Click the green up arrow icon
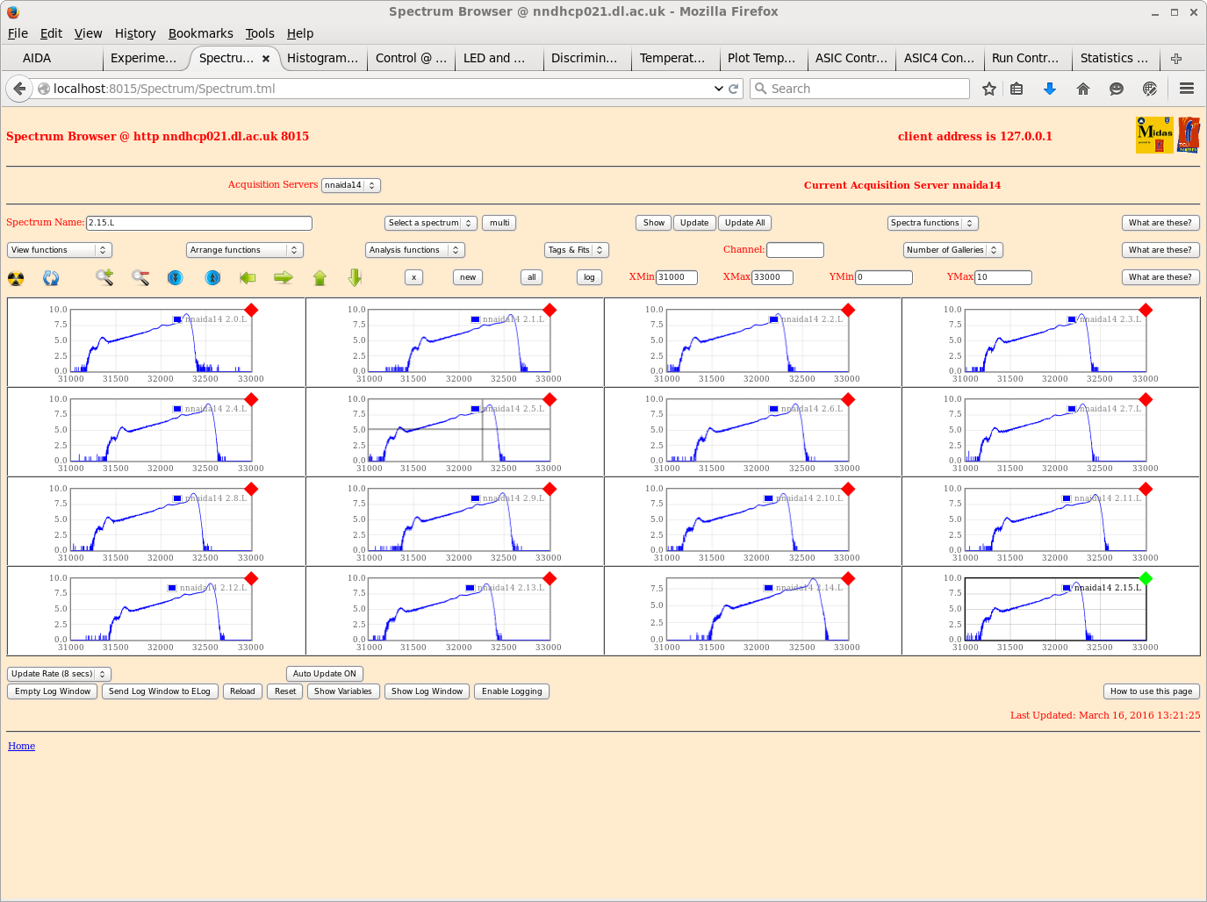This screenshot has width=1207, height=902. pos(320,278)
